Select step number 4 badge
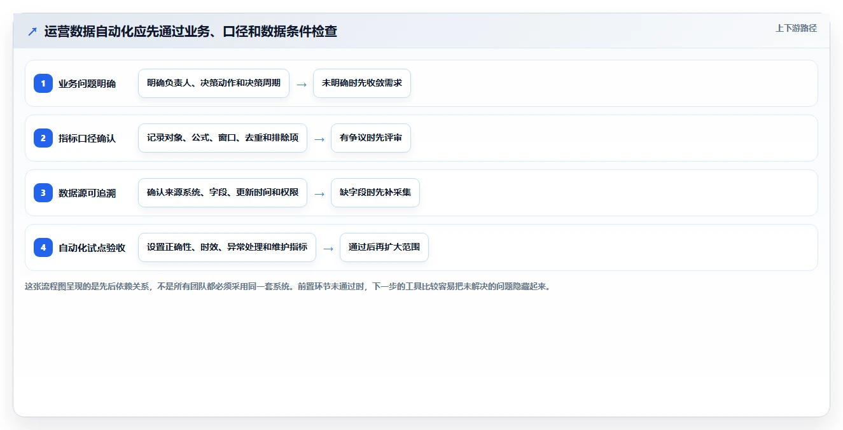843x430 pixels. coord(43,247)
